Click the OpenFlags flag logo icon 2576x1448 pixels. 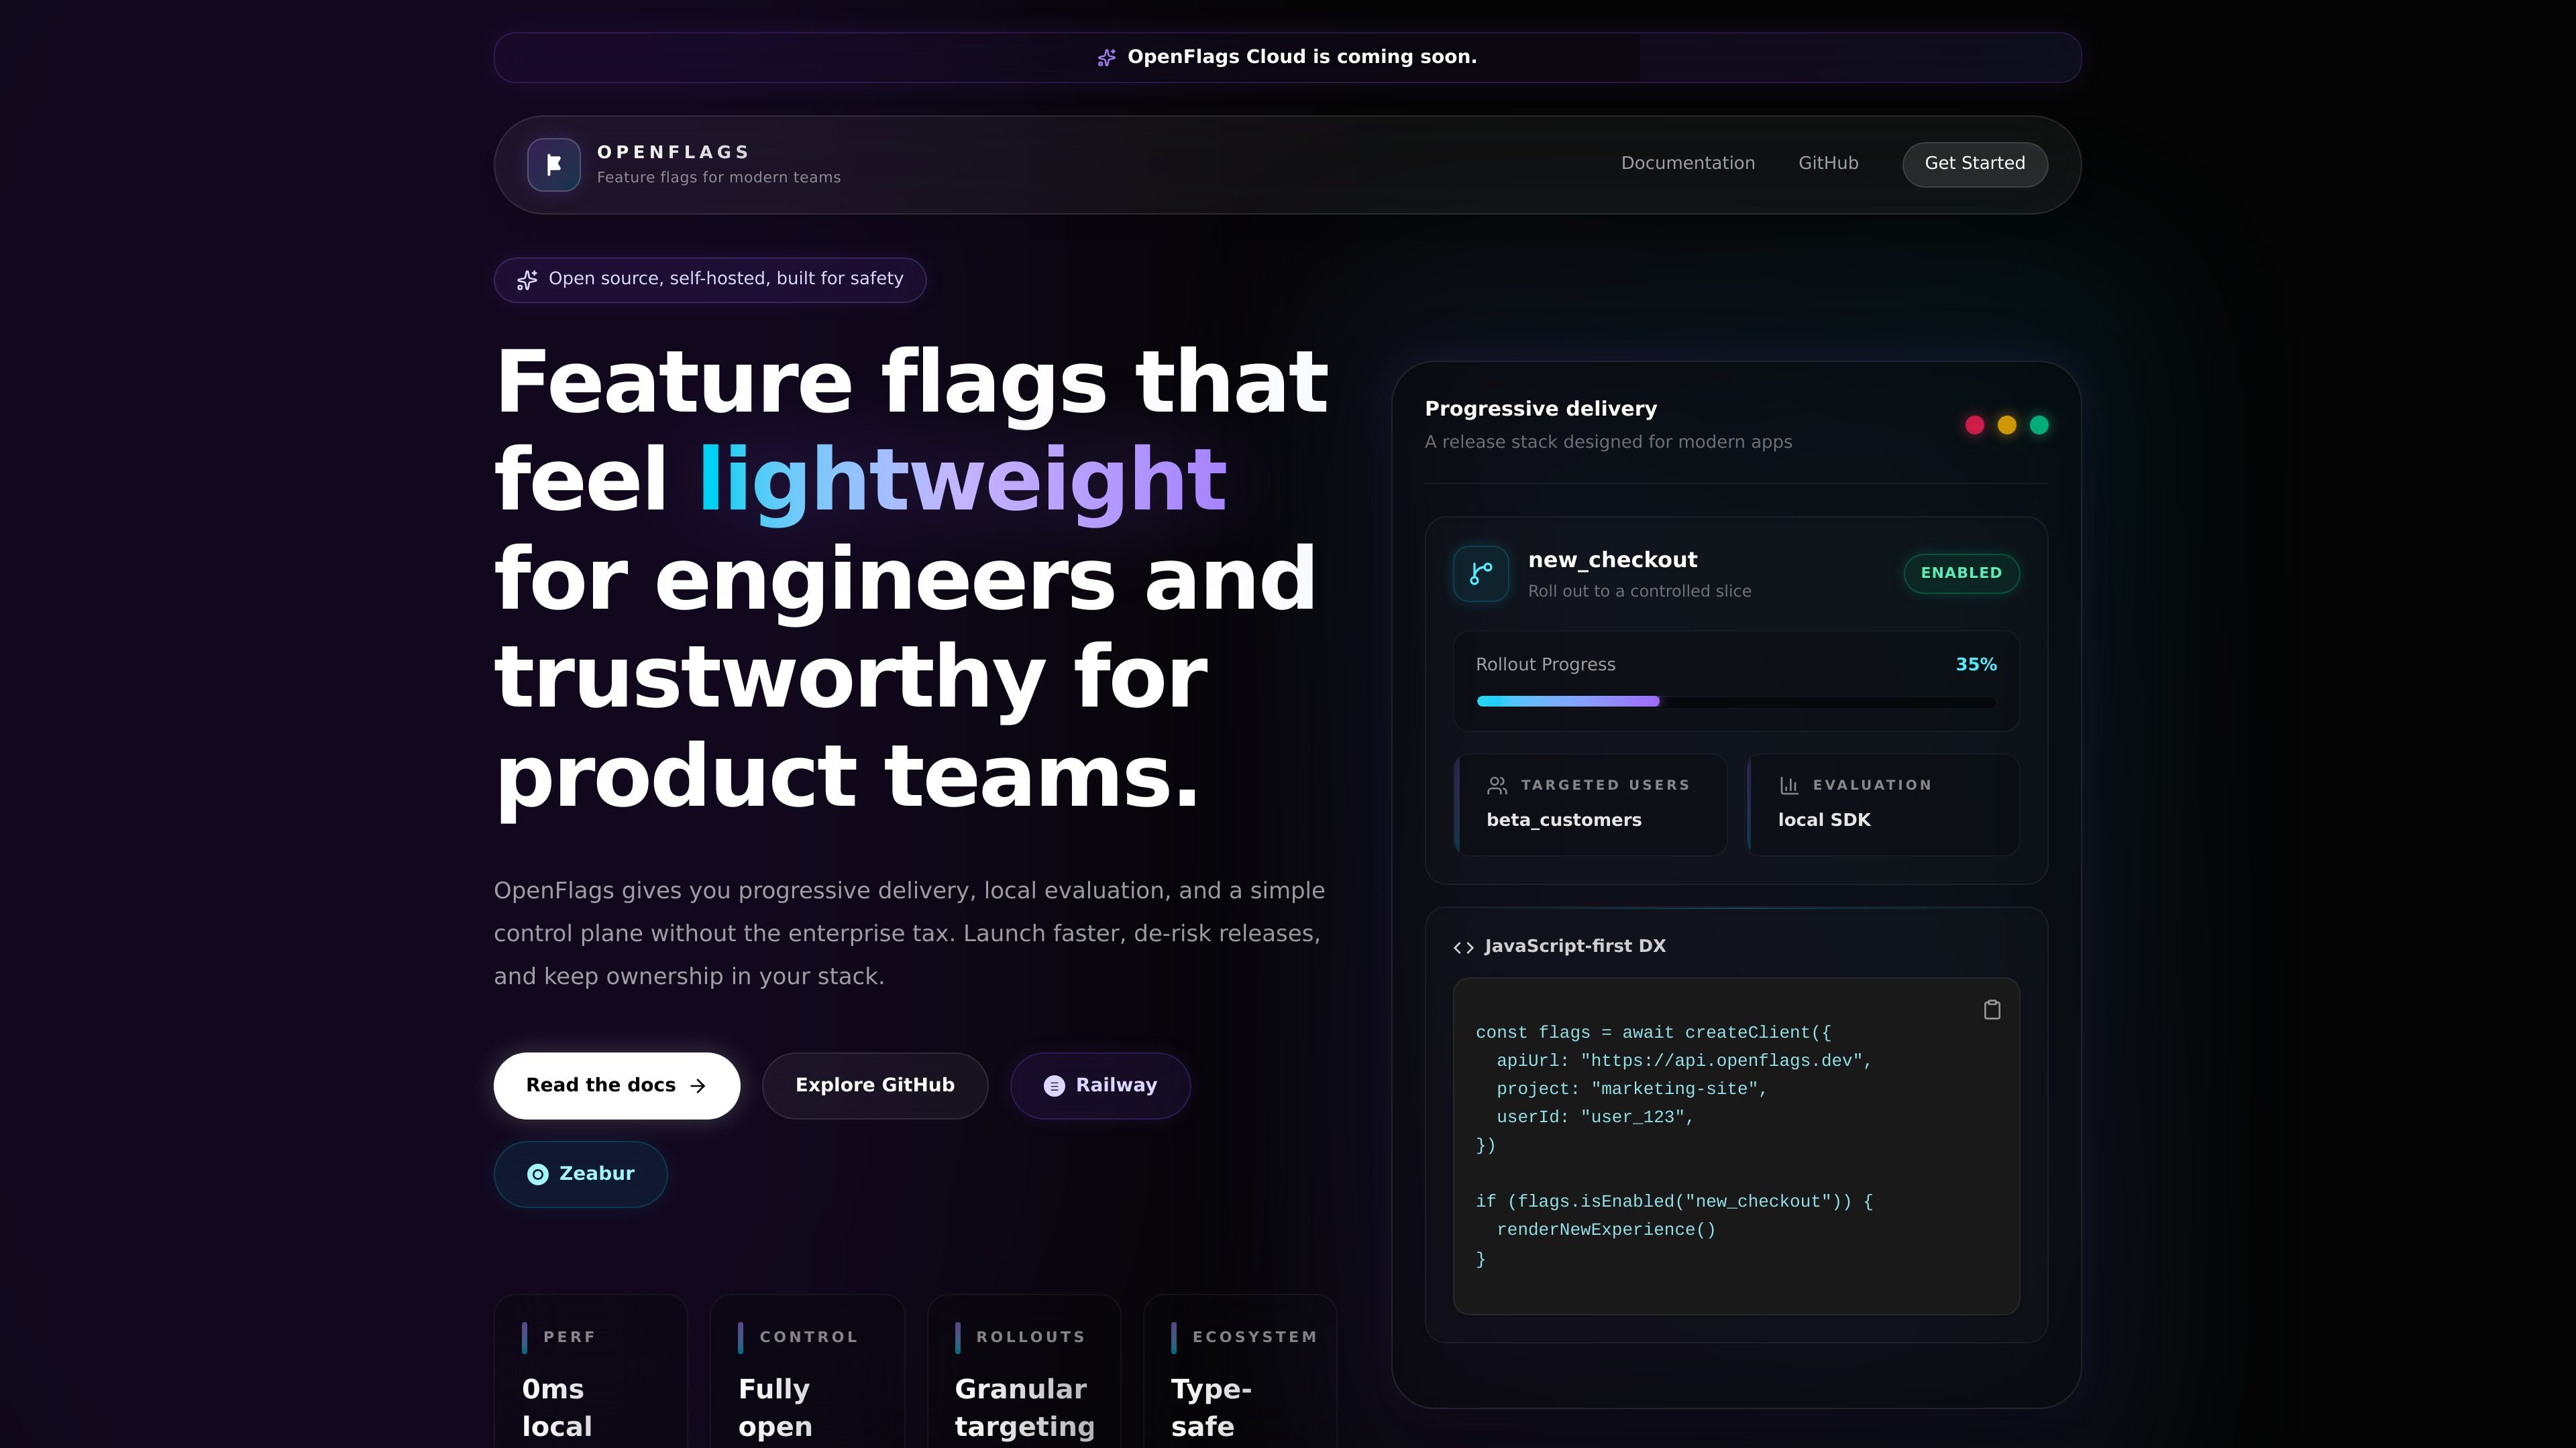point(553,165)
